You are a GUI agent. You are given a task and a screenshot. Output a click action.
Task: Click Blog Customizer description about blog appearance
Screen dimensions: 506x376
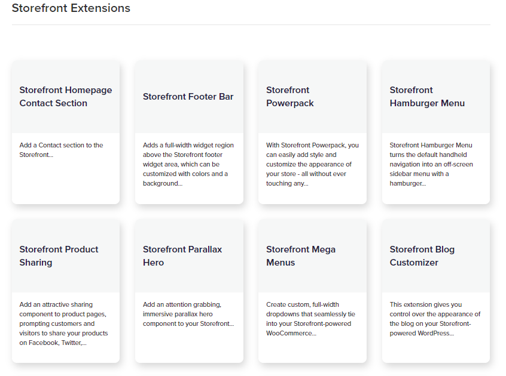[435, 319]
